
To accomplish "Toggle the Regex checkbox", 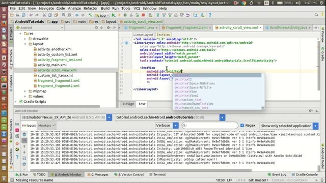I will (242, 126).
